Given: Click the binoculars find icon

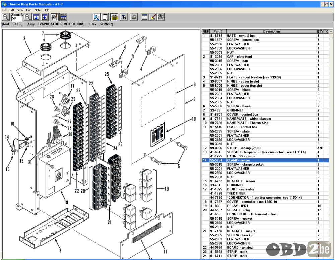Looking at the screenshot, I should point(124,17).
